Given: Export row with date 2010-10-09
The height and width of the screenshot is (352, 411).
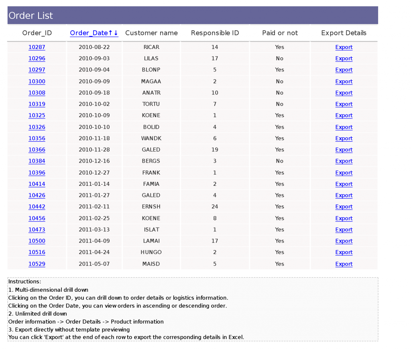Looking at the screenshot, I should pos(344,115).
